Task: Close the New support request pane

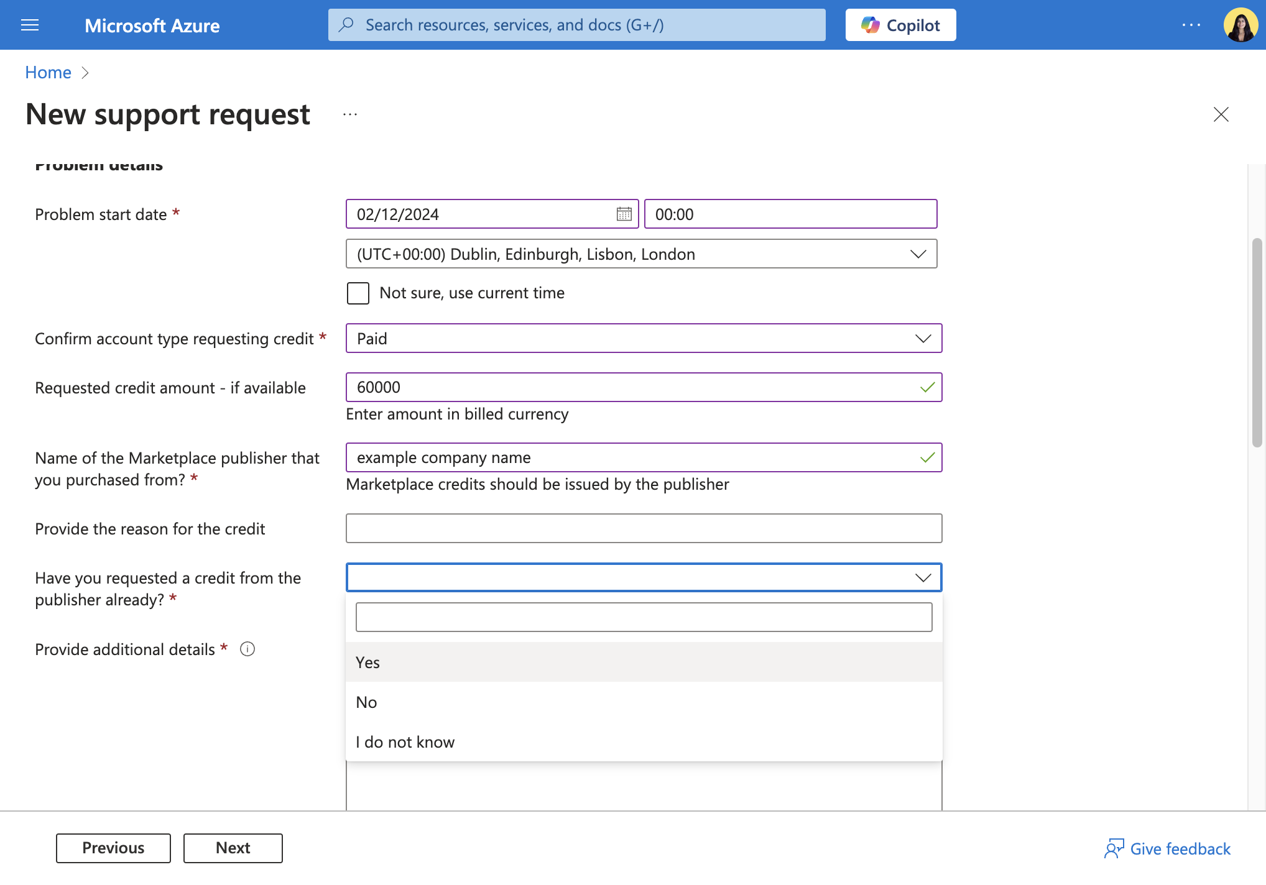Action: pos(1221,114)
